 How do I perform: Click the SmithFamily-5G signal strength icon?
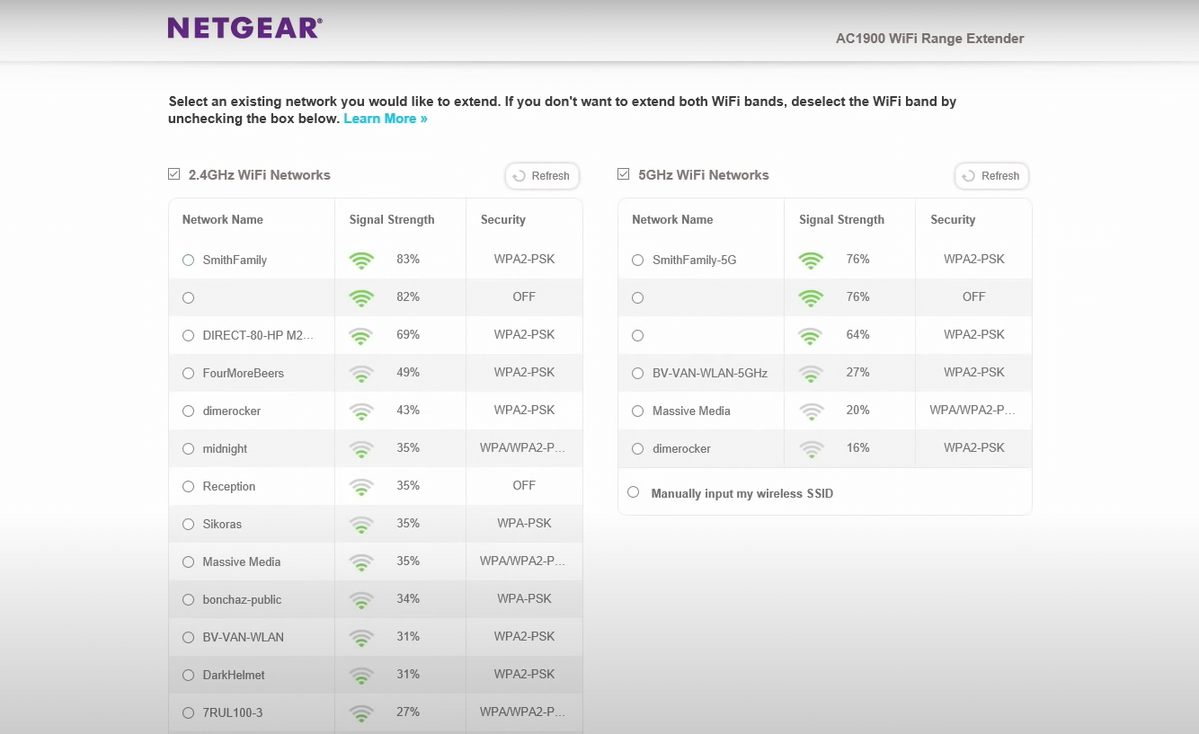[811, 261]
